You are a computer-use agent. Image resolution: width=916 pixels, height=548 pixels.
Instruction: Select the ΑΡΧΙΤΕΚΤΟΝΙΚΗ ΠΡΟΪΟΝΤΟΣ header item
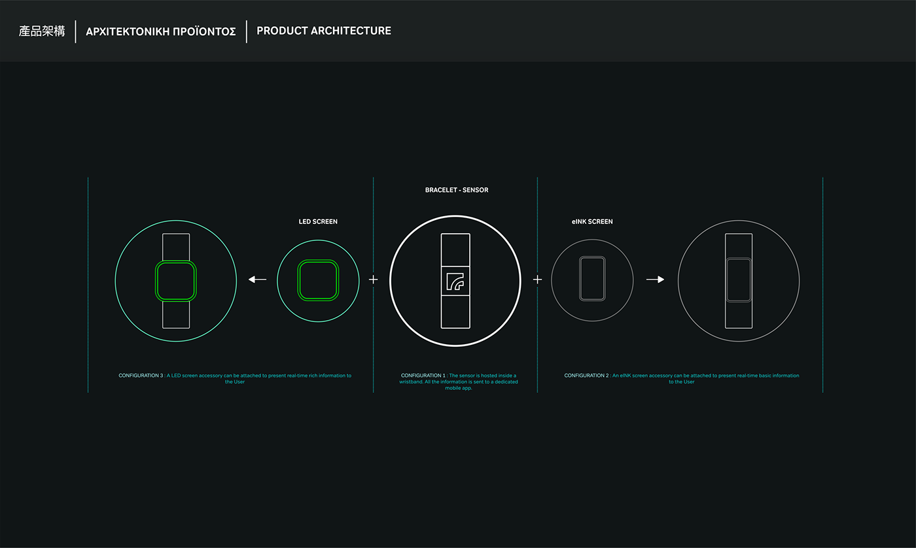(161, 31)
